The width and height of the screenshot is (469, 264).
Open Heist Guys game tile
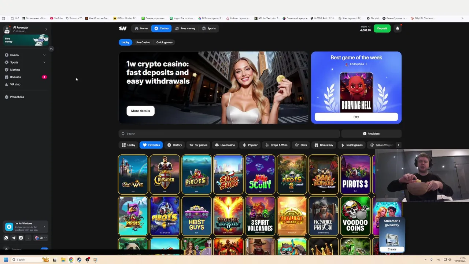point(196,216)
